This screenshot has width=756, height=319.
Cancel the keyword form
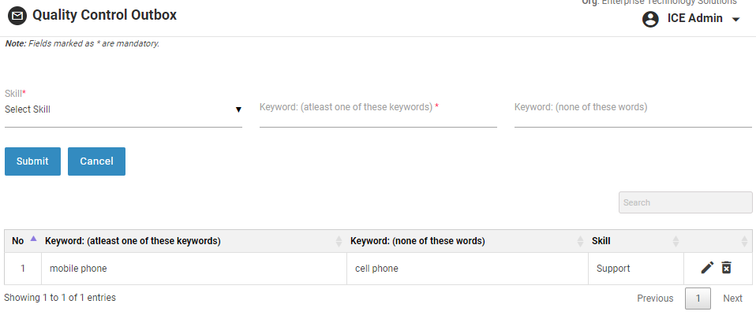pos(96,161)
